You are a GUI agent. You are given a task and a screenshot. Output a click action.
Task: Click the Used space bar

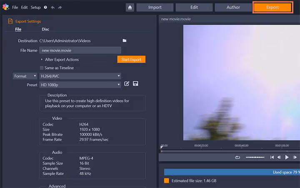pyautogui.click(x=232, y=172)
